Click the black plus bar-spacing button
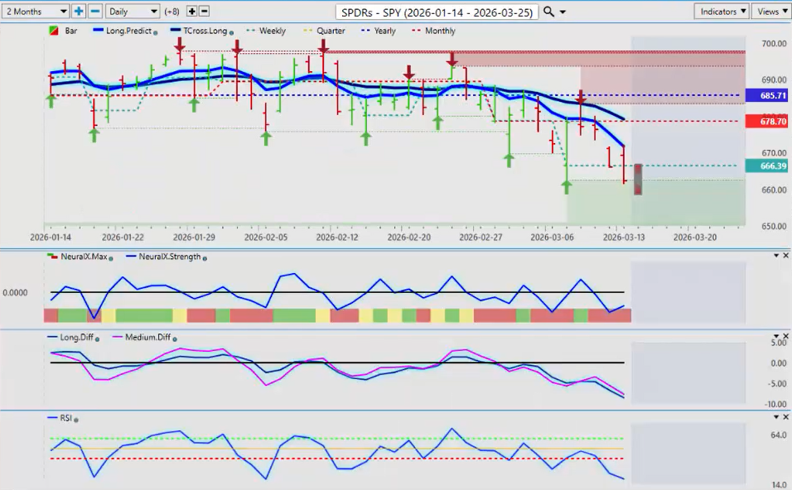792x490 pixels. pos(192,12)
